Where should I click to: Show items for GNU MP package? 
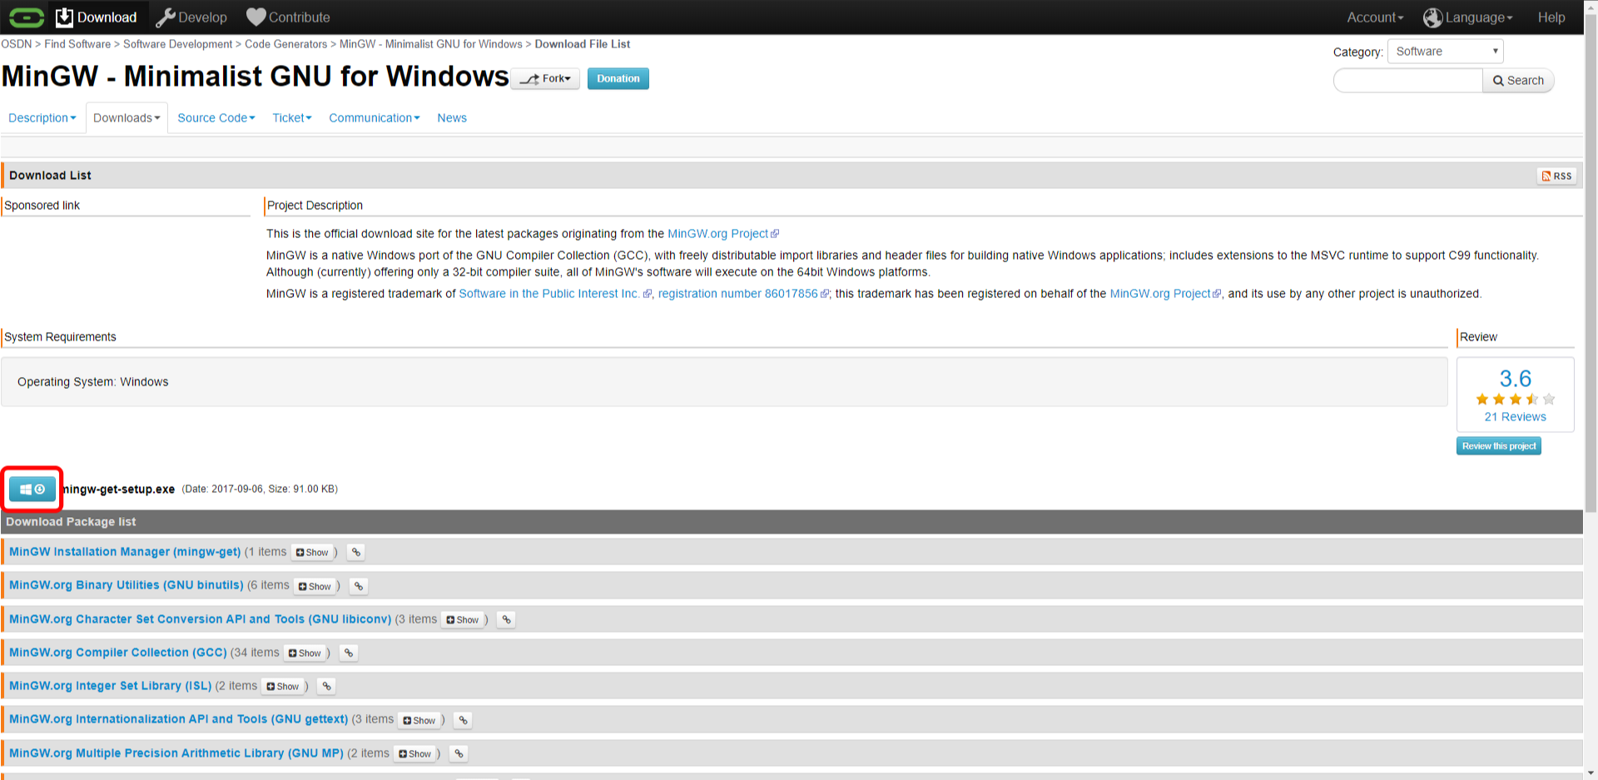[415, 754]
